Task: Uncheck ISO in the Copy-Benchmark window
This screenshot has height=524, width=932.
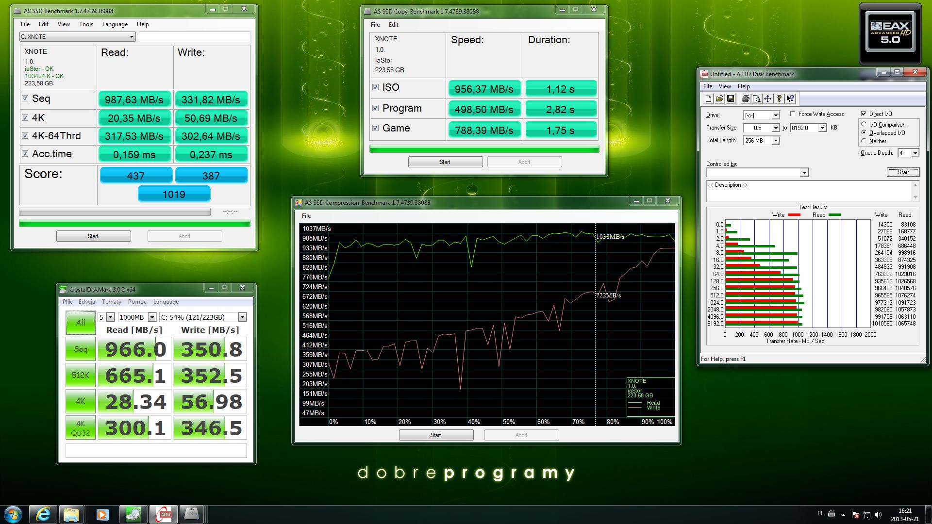Action: tap(375, 87)
